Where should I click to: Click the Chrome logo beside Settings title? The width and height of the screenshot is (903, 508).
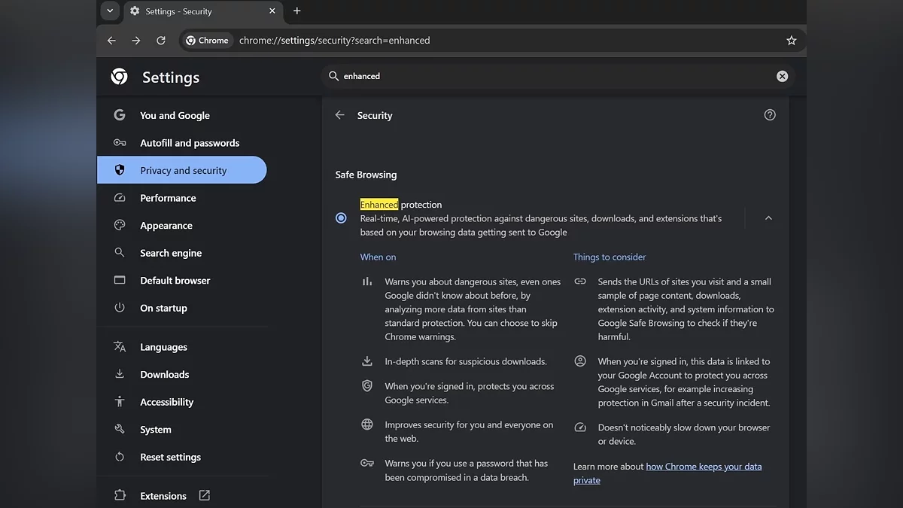click(119, 77)
